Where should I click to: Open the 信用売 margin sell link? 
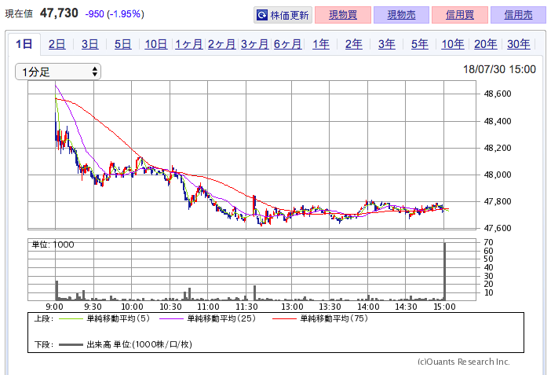click(x=518, y=15)
